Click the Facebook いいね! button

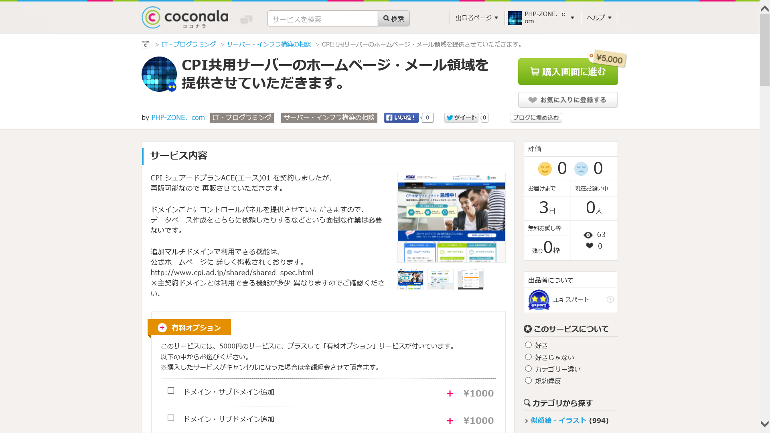tap(401, 117)
